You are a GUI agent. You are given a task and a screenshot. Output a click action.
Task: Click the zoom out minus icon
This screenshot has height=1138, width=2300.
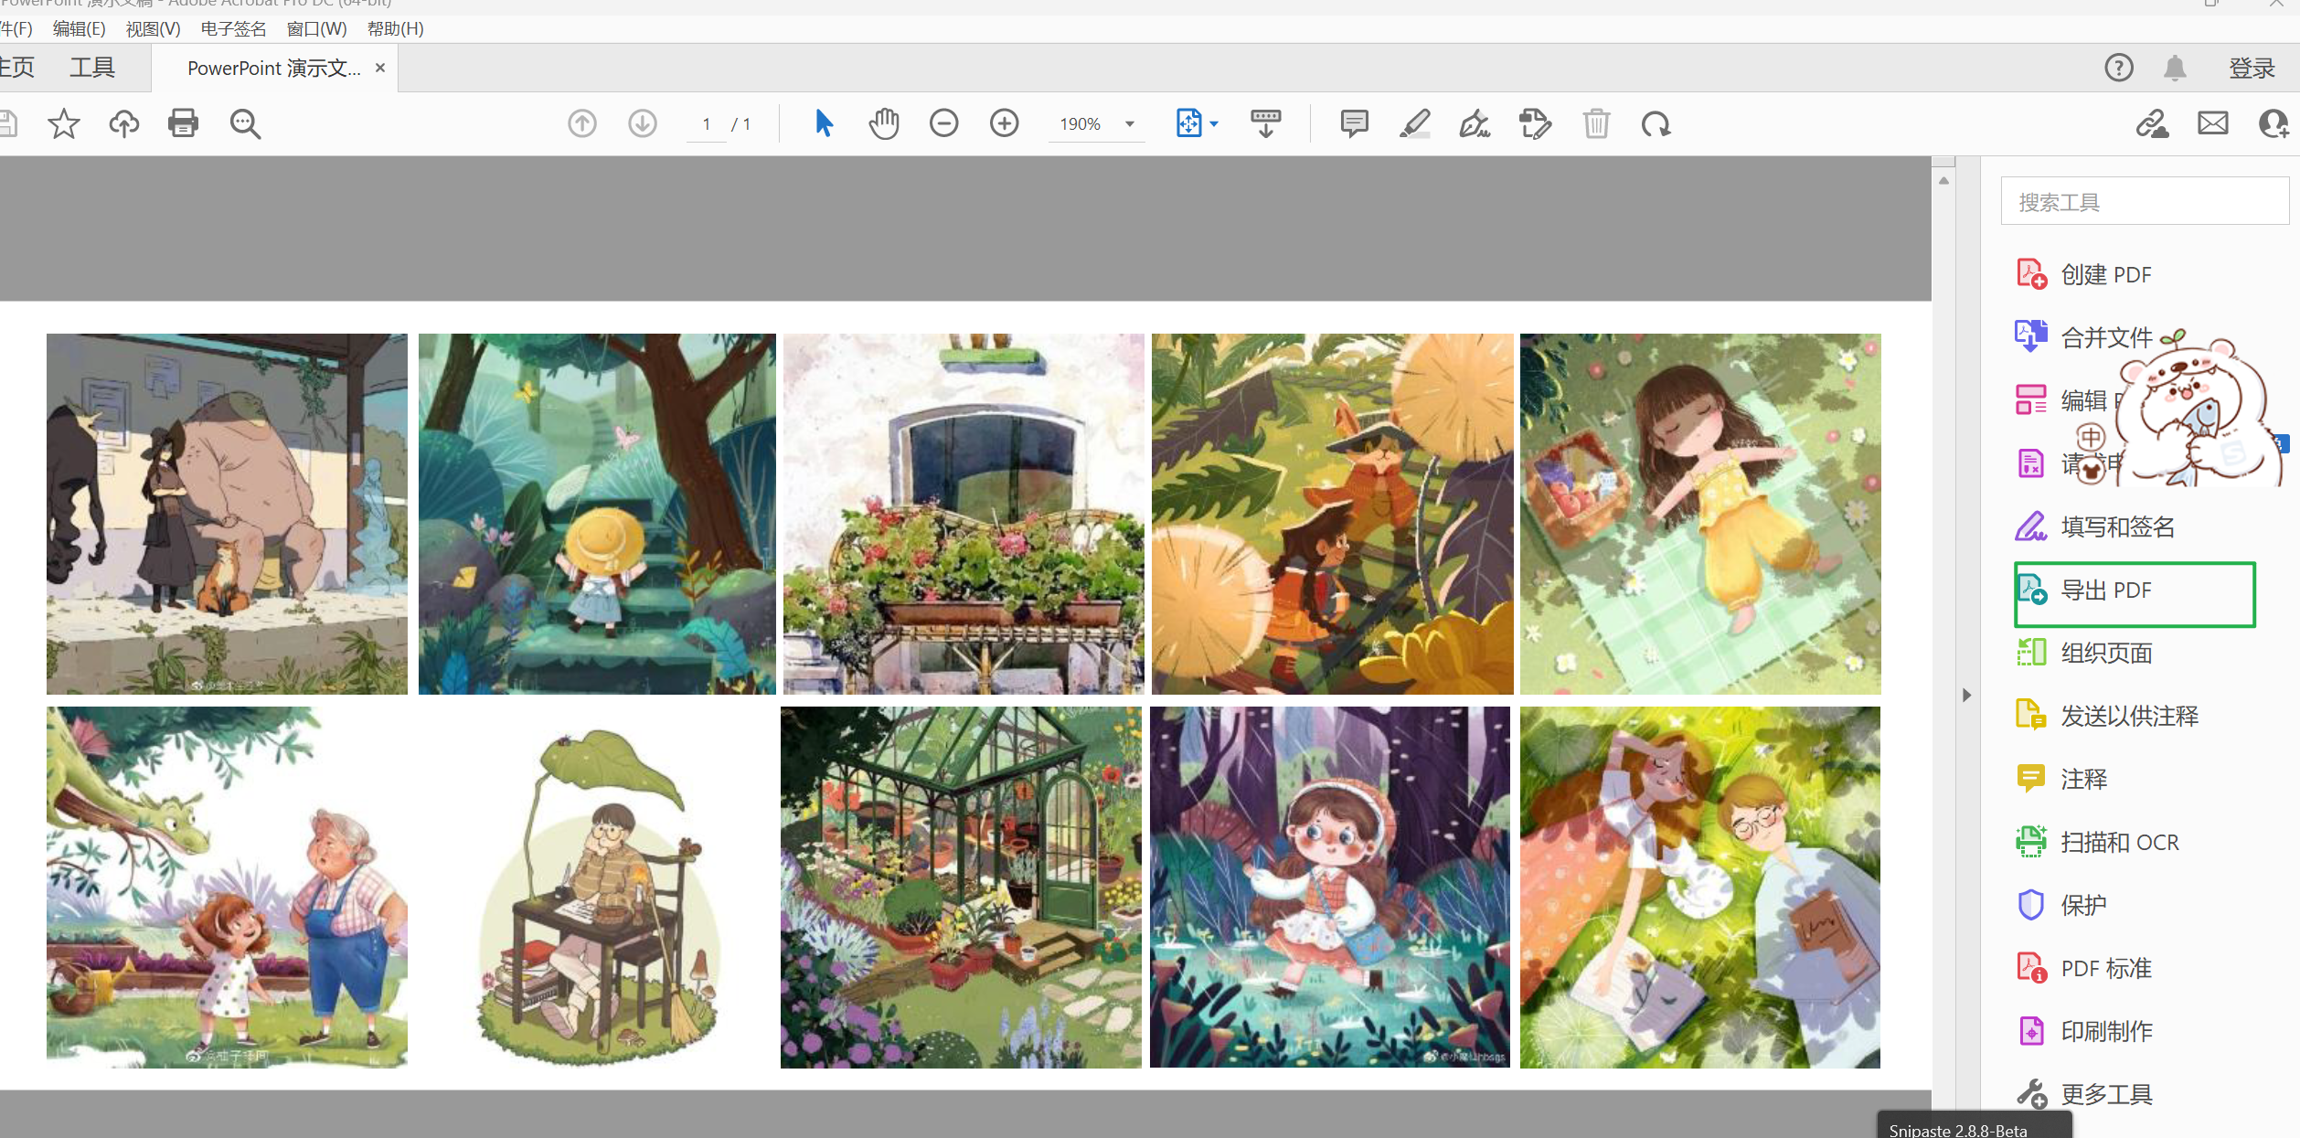click(x=943, y=123)
